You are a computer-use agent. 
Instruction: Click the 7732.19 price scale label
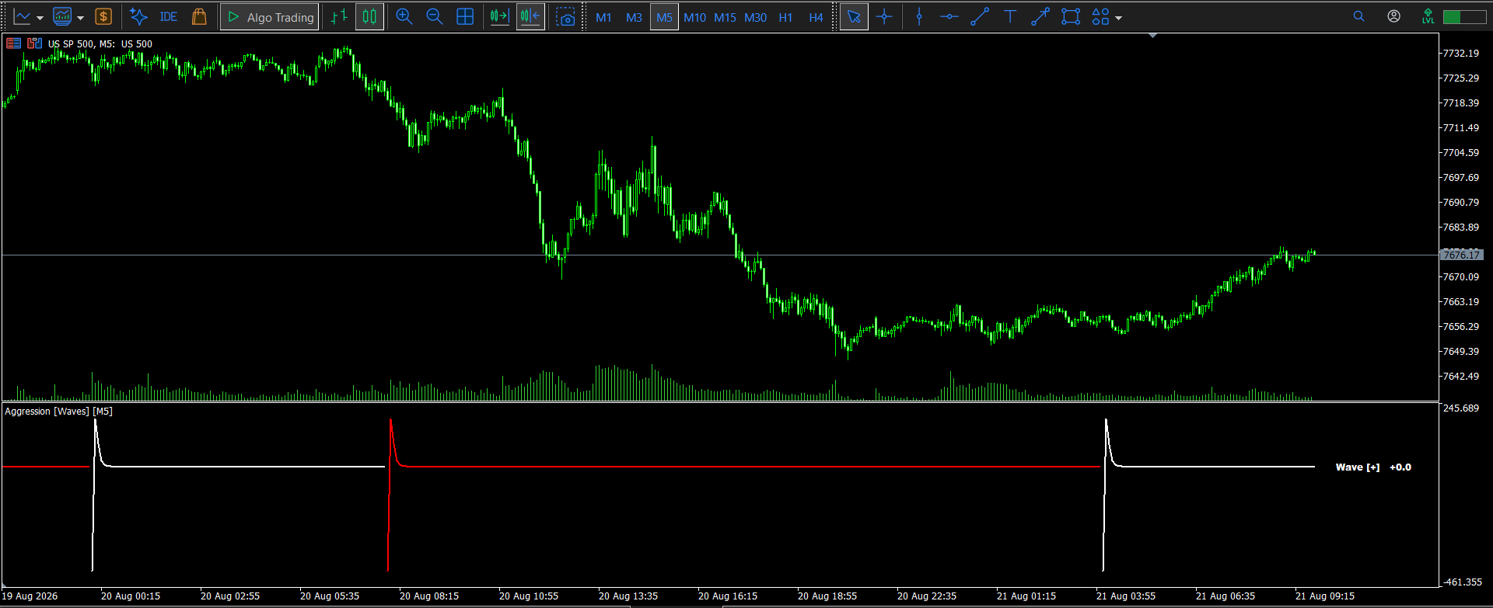[1460, 54]
